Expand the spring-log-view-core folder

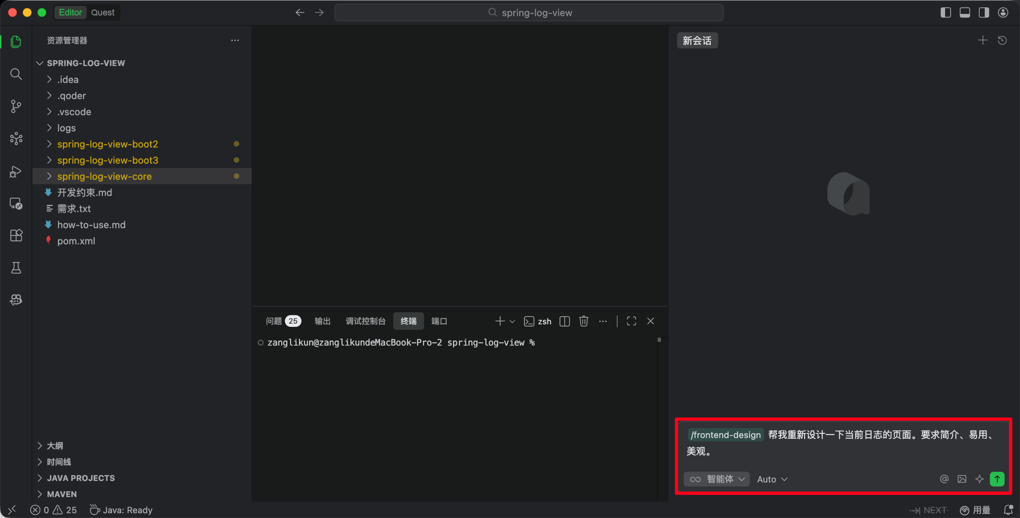pyautogui.click(x=104, y=176)
